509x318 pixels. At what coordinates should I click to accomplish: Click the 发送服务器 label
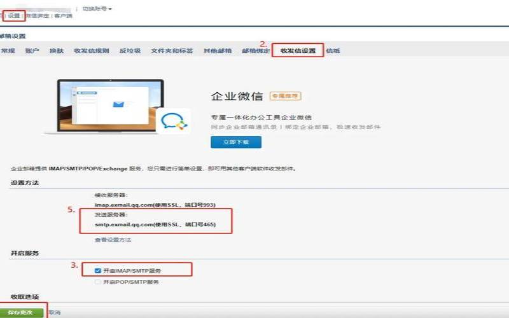click(111, 214)
